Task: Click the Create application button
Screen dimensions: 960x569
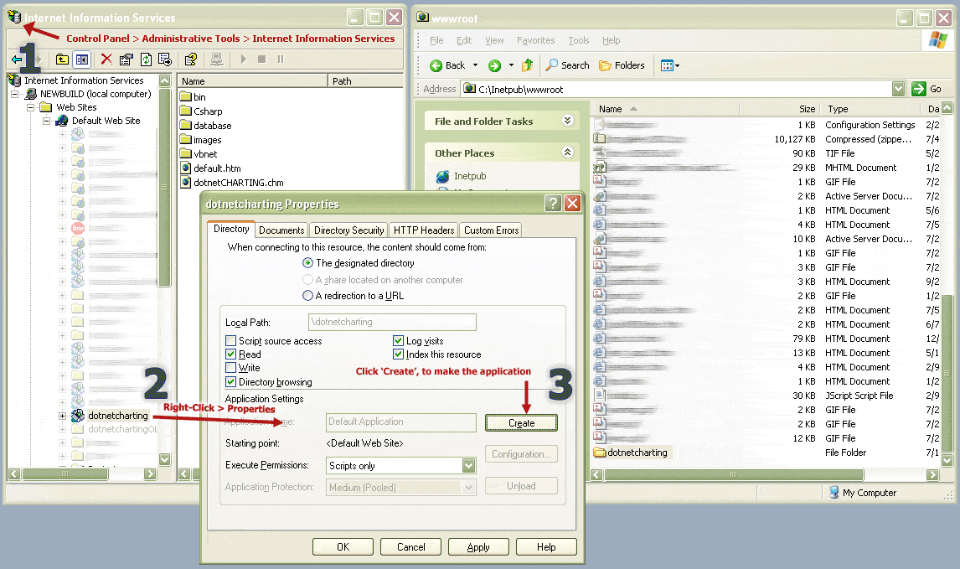Action: pos(521,423)
